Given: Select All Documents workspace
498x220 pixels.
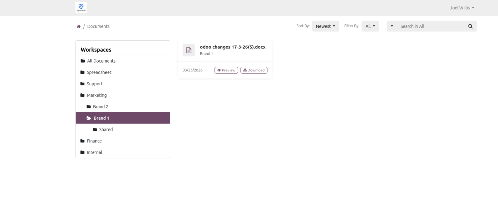Looking at the screenshot, I should [123, 61].
